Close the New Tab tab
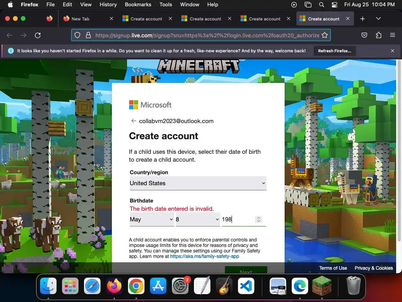402x302 pixels. [x=111, y=18]
